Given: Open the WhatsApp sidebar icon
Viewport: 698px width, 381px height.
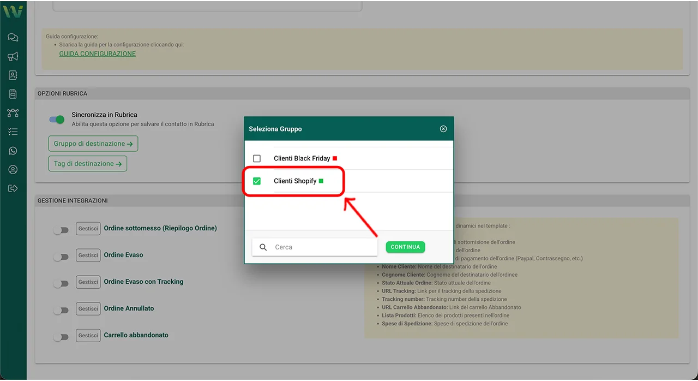Looking at the screenshot, I should [x=13, y=151].
